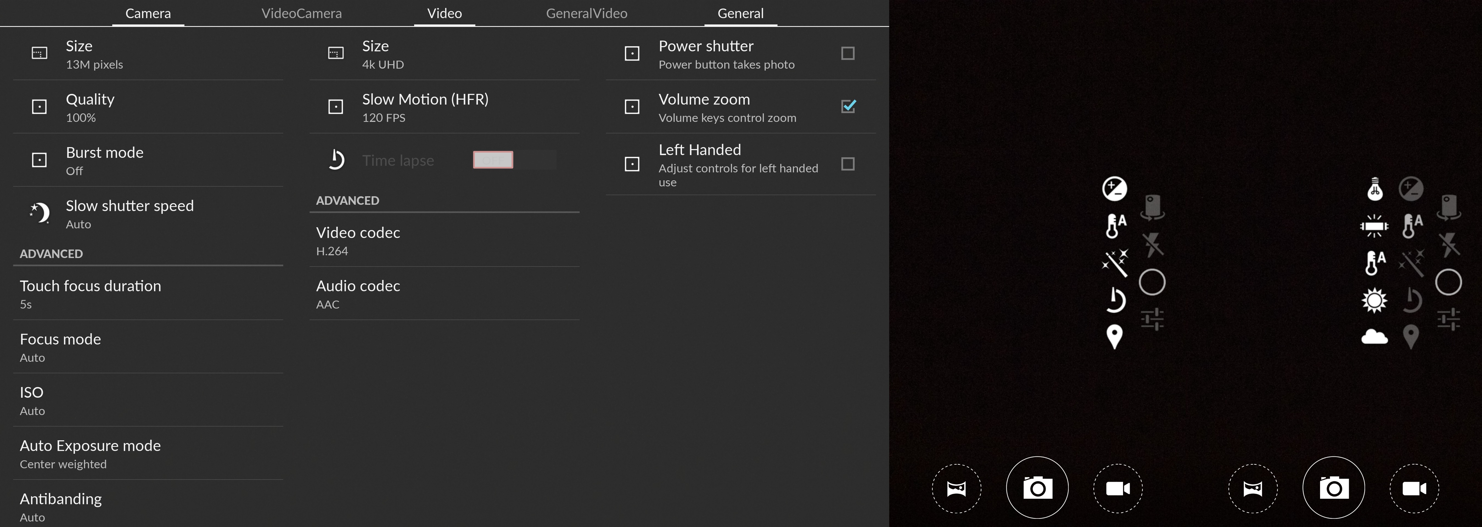Screen dimensions: 1482x527
Task: Switch to panorama mode in left viewfinder
Action: point(957,489)
